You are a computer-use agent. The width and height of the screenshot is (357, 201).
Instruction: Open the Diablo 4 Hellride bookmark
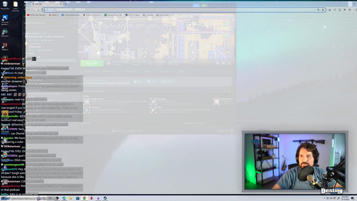pos(93,15)
